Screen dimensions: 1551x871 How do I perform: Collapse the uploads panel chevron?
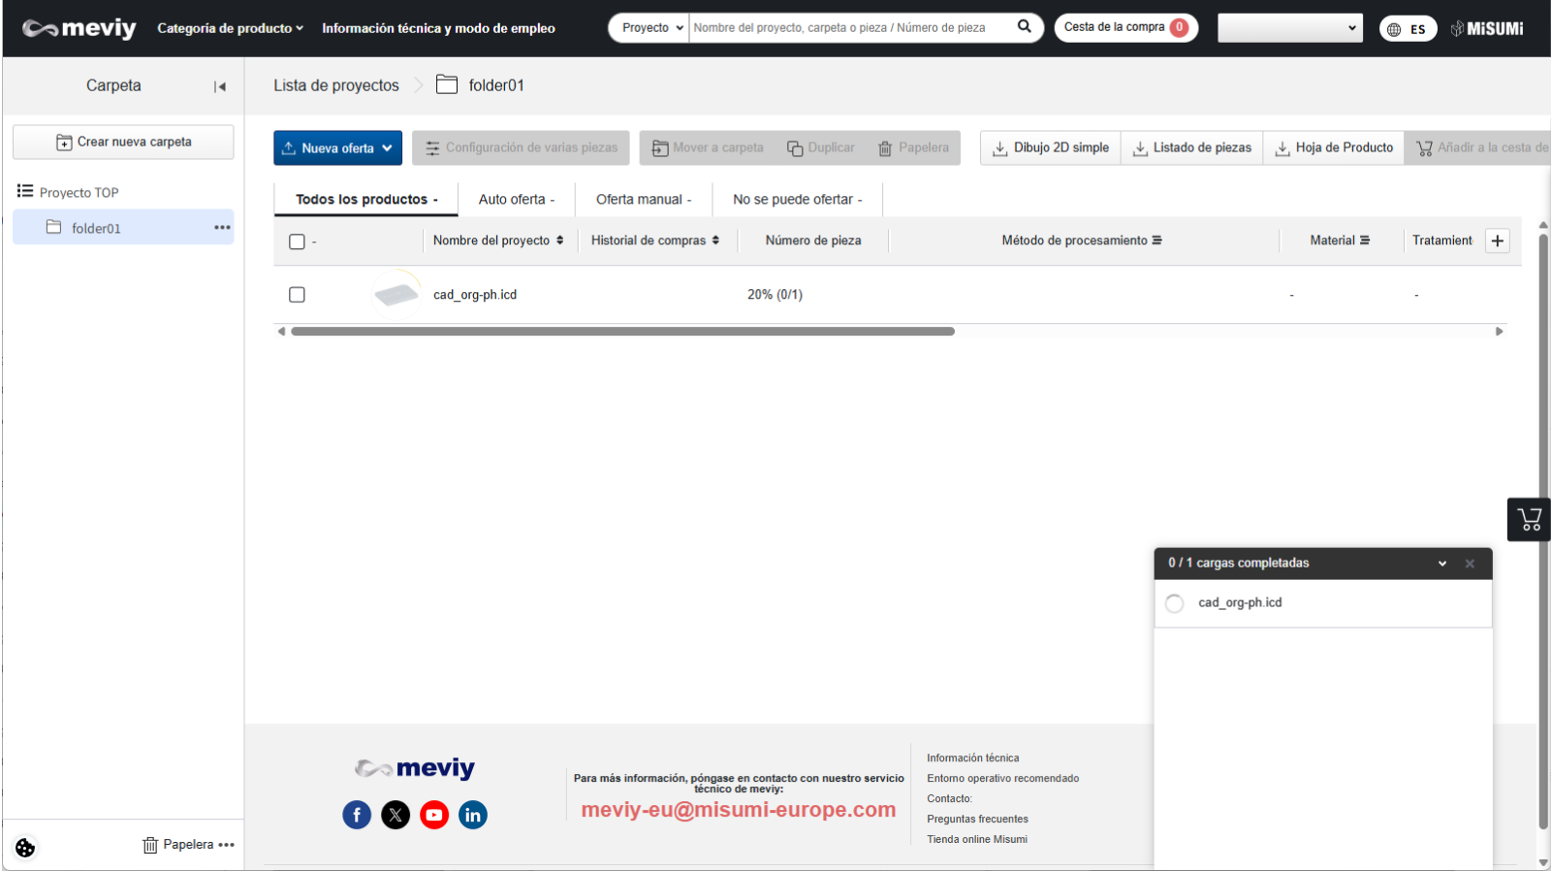pyautogui.click(x=1441, y=564)
